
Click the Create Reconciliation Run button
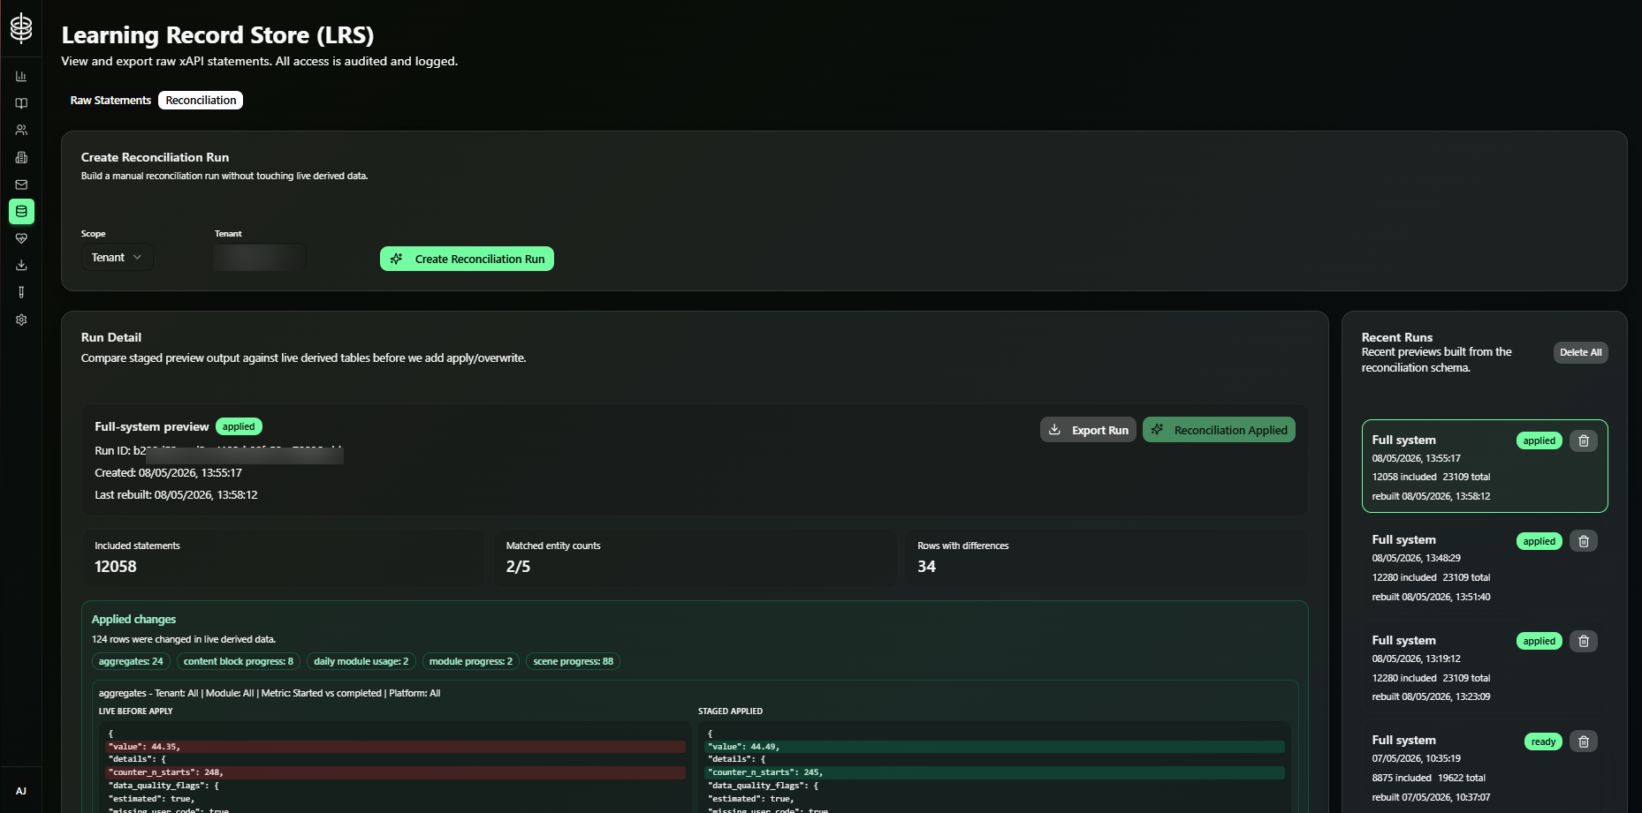coord(467,259)
